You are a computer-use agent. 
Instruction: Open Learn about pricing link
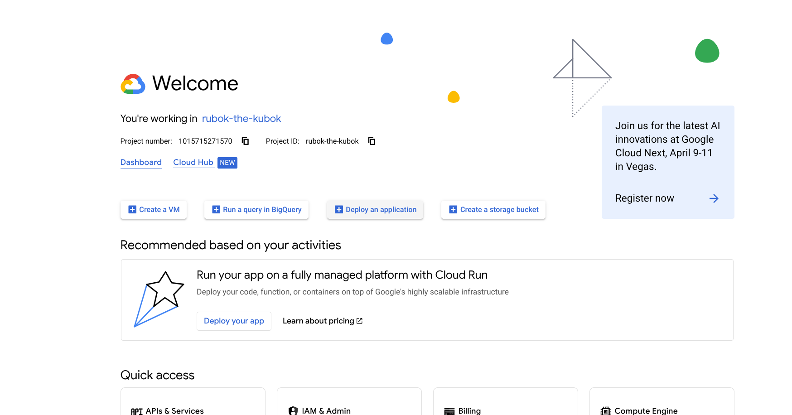[x=318, y=321]
